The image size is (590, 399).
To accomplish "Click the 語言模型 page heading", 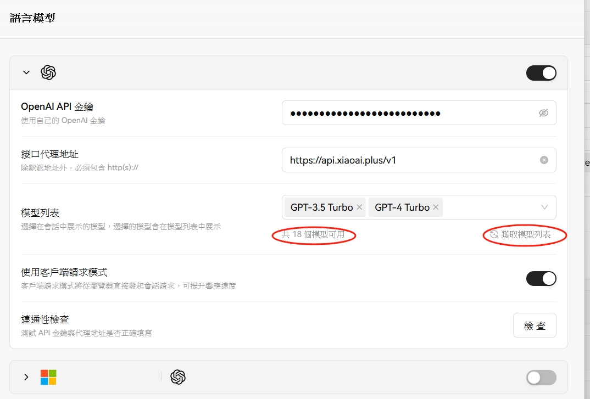I will point(32,18).
